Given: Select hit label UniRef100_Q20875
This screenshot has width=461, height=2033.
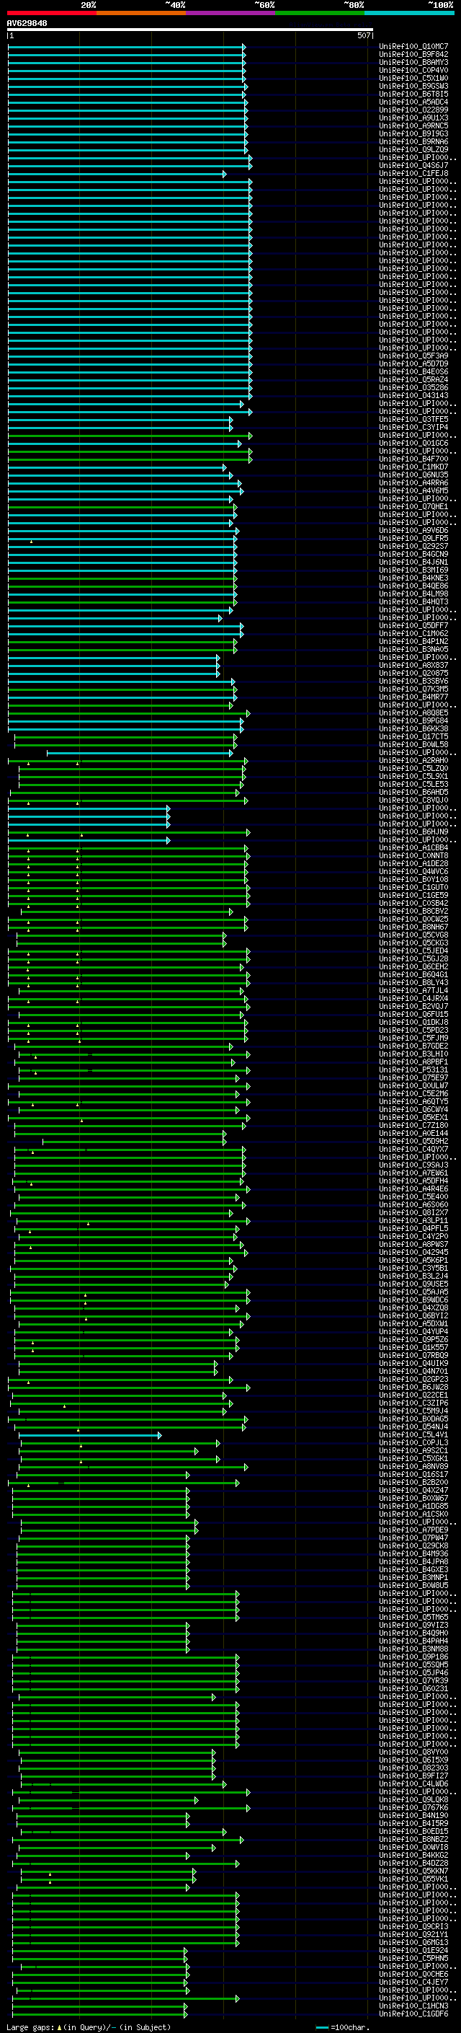Looking at the screenshot, I should coord(413,673).
